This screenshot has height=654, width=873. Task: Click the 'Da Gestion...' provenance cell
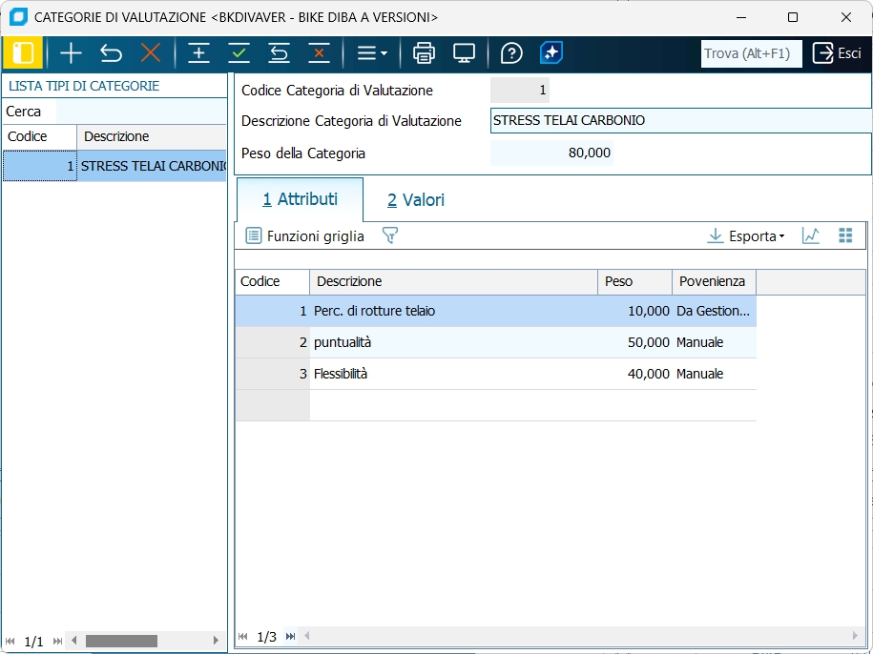click(x=715, y=311)
